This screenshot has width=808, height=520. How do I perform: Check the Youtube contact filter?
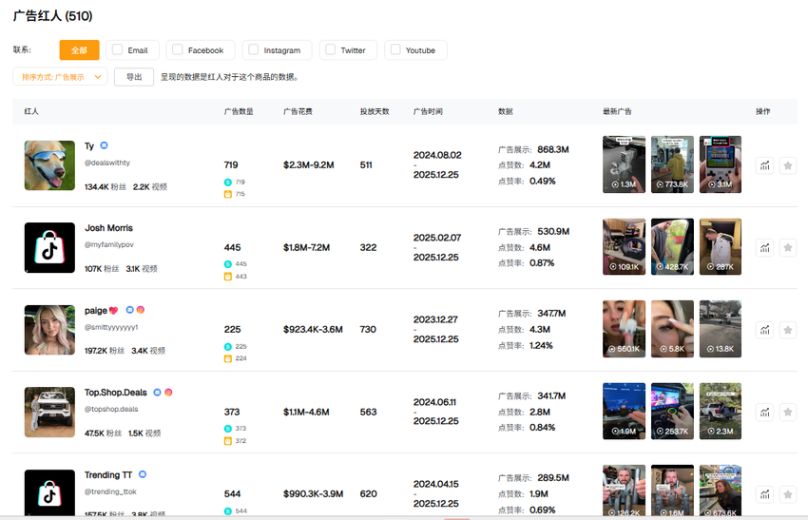tap(395, 50)
